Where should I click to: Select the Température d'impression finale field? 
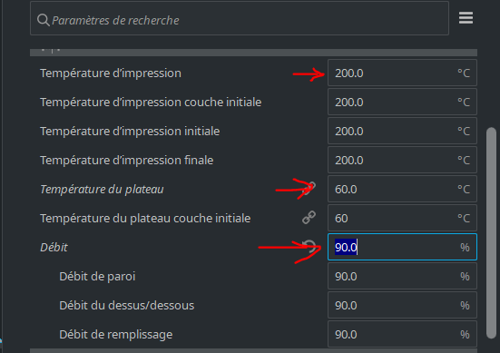402,160
